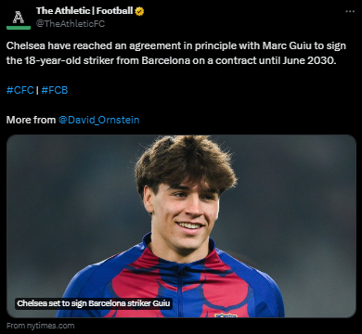This screenshot has height=334, width=362.
Task: Open @David_Ornstein's profile mention
Action: coord(99,120)
